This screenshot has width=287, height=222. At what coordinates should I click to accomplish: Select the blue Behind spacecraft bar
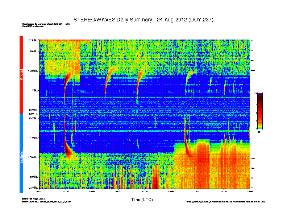[x=21, y=153]
